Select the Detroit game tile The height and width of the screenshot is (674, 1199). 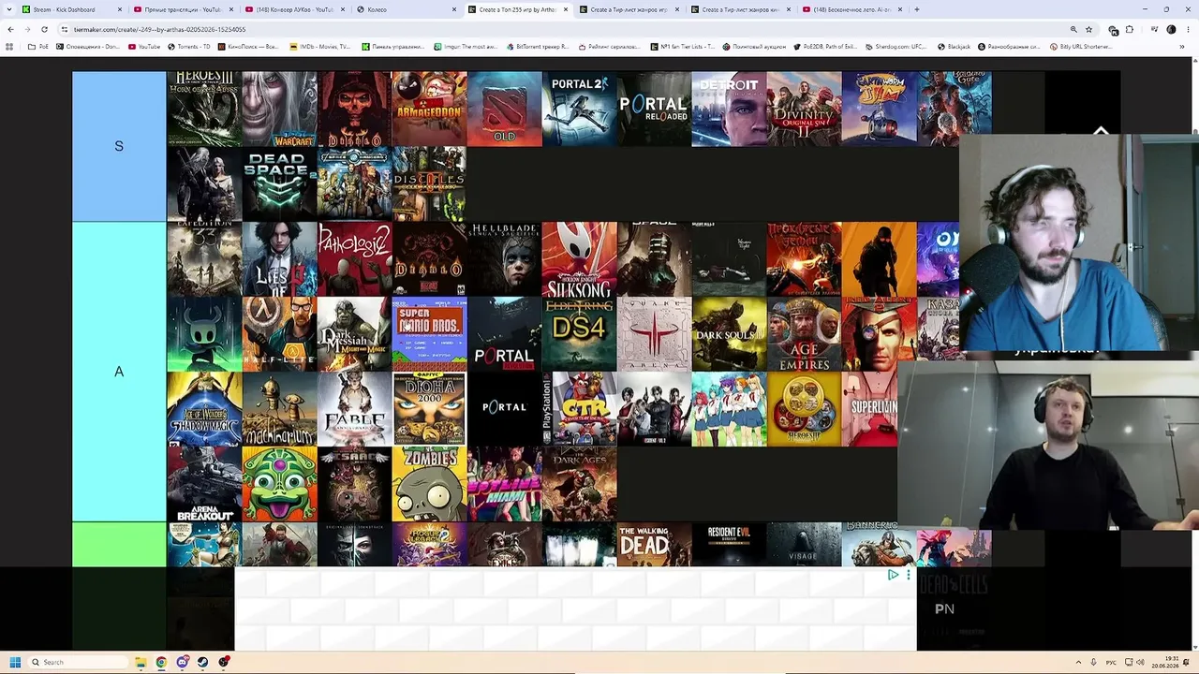tap(729, 109)
